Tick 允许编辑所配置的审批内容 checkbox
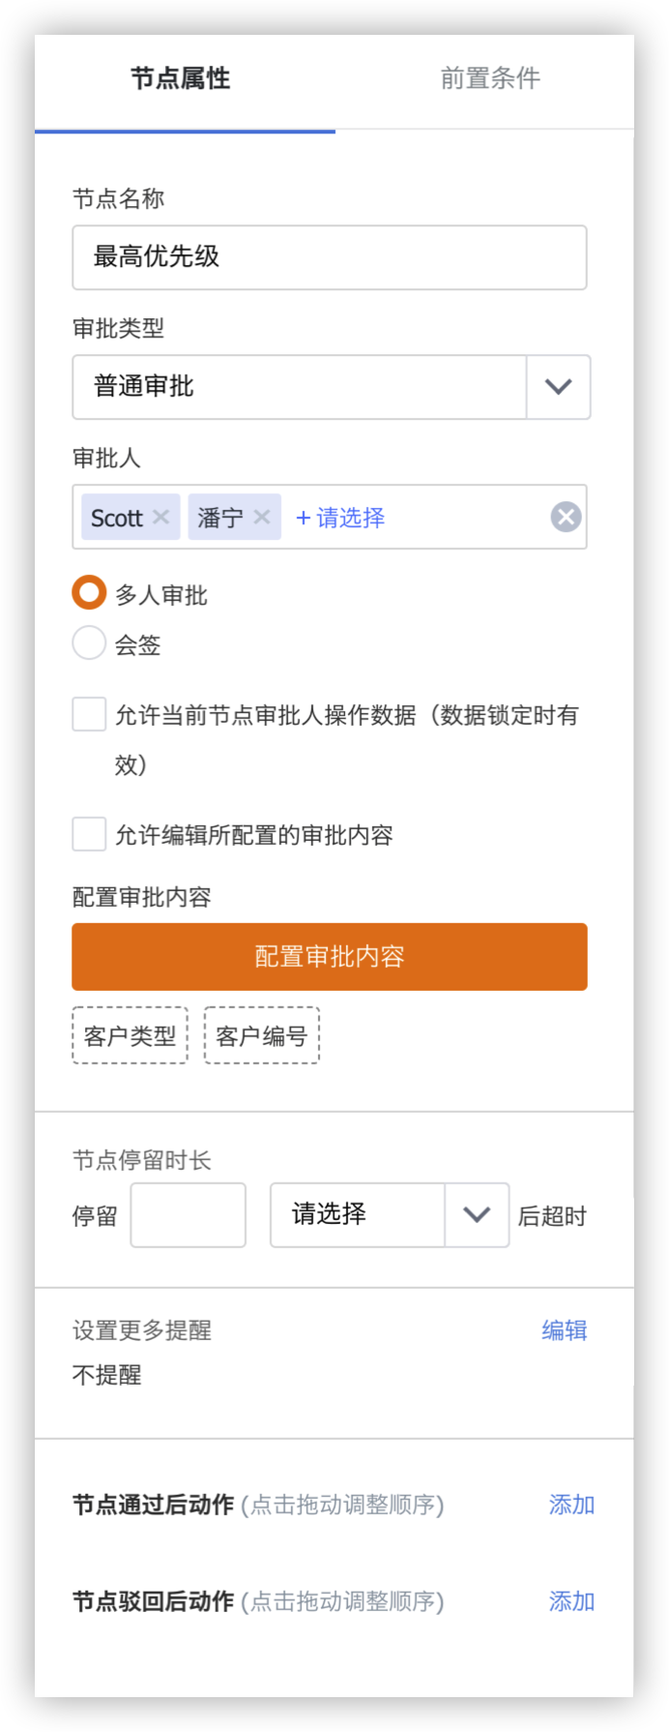Image resolution: width=669 pixels, height=1732 pixels. click(89, 834)
